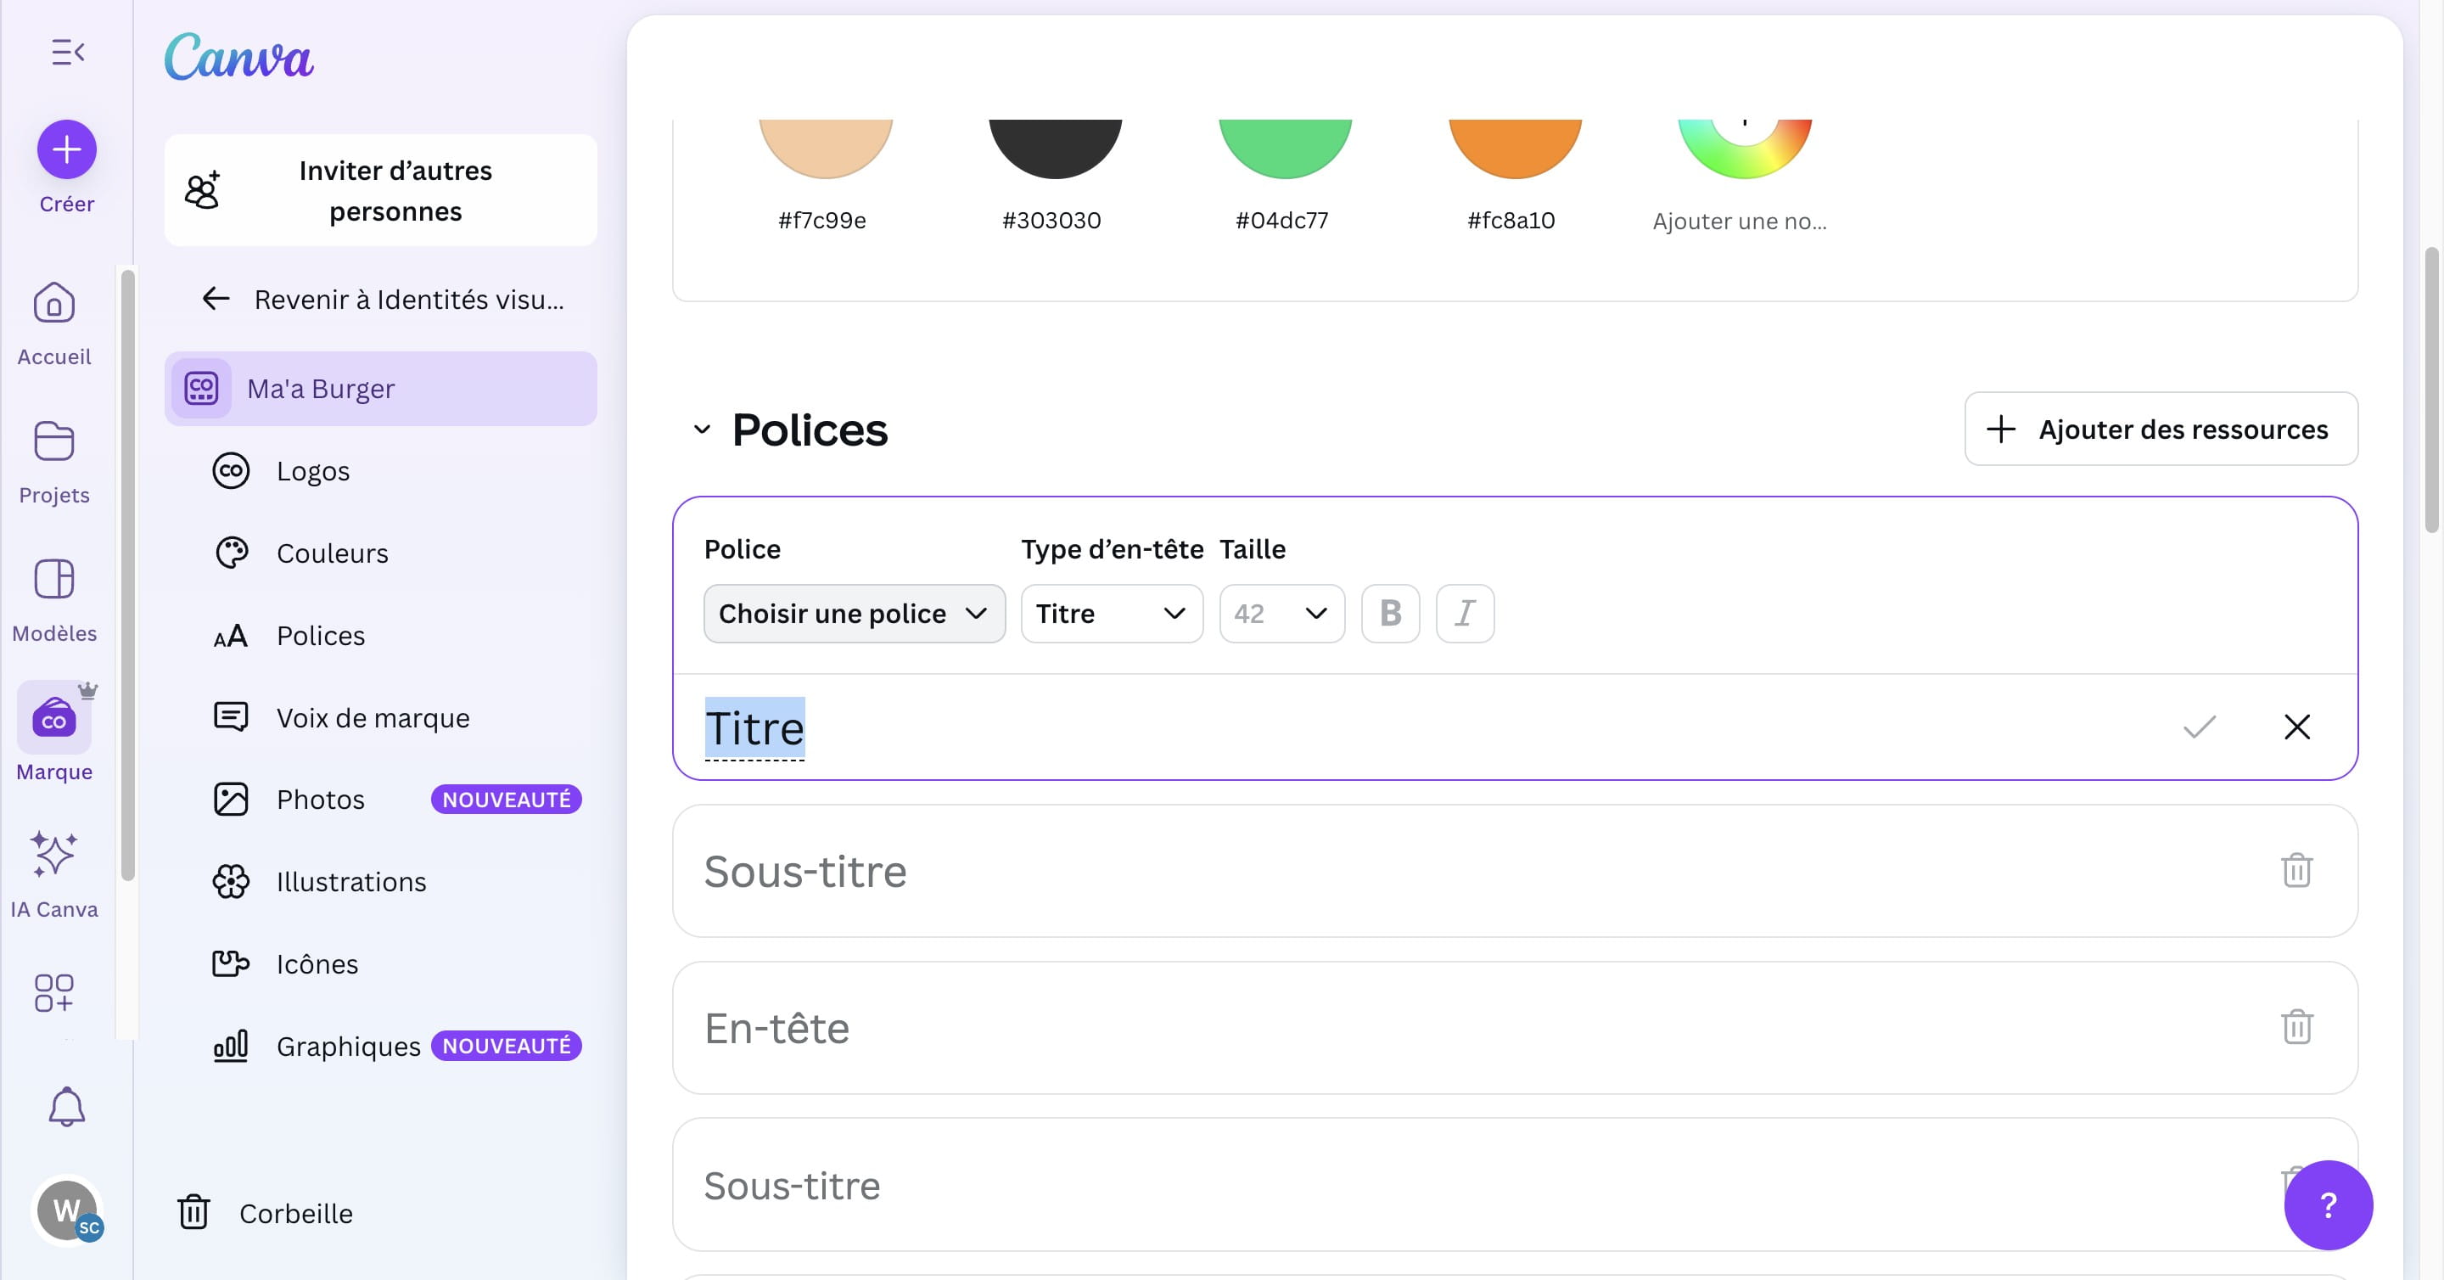Collapse the sidebar menu icon
Image resolution: width=2444 pixels, height=1280 pixels.
(x=67, y=52)
